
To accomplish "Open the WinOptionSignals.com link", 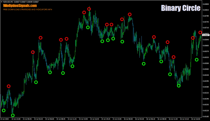I will (20, 6).
